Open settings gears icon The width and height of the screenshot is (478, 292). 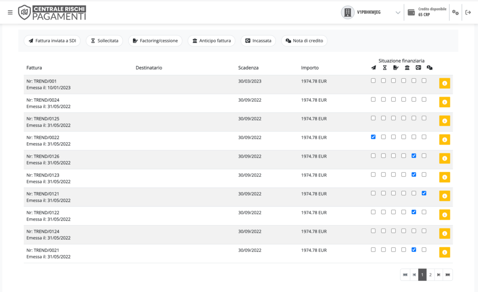456,13
